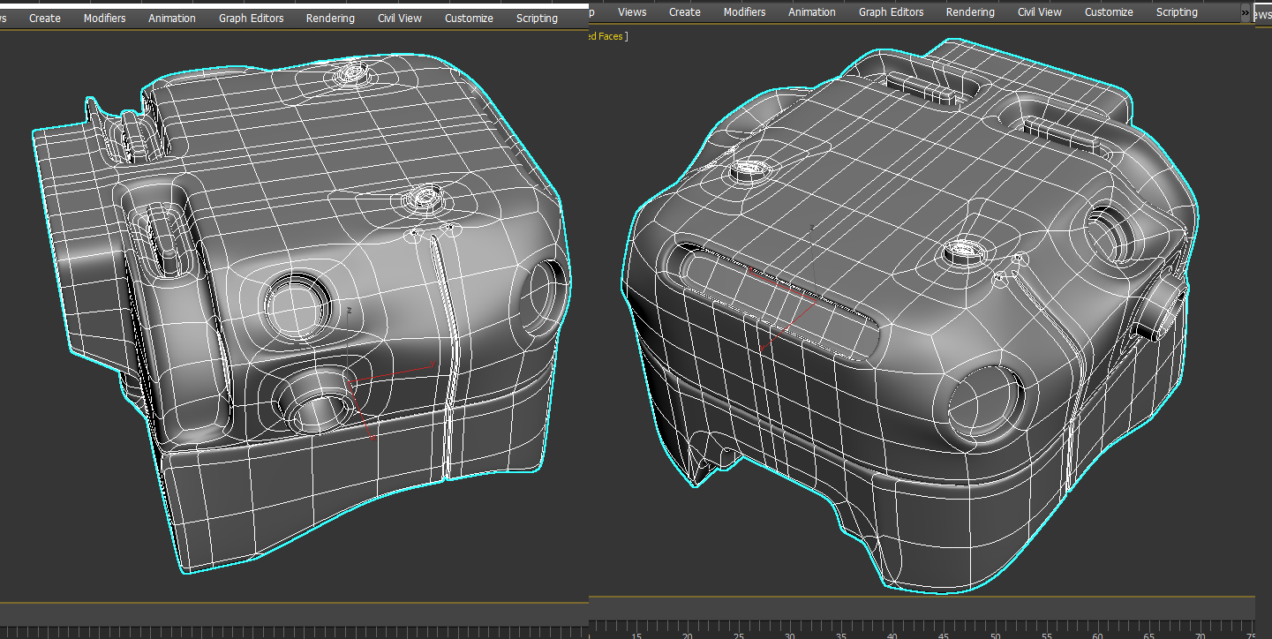Image resolution: width=1272 pixels, height=639 pixels.
Task: Open the Animation menu on the left
Action: click(x=171, y=18)
